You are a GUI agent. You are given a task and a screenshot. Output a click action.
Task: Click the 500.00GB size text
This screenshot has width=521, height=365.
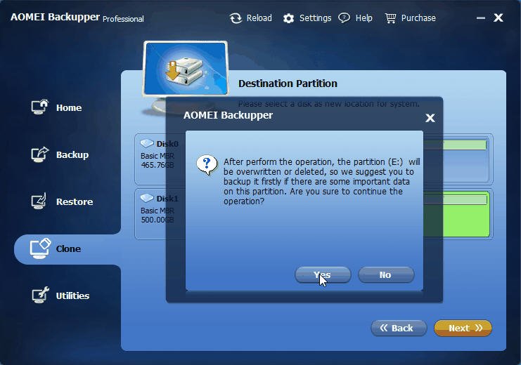[x=157, y=220]
